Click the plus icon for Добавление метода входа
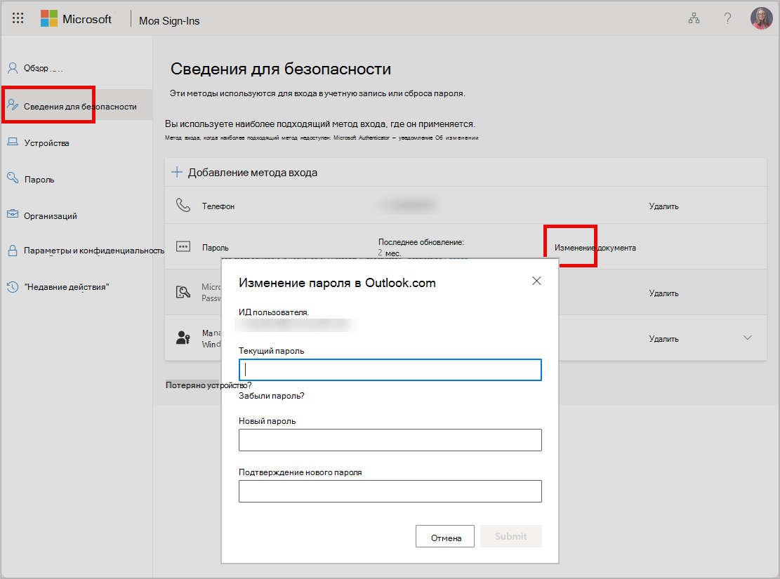 [x=177, y=173]
